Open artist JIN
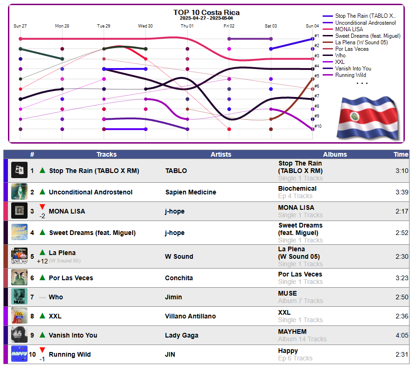This screenshot has height=366, width=410. pyautogui.click(x=170, y=354)
